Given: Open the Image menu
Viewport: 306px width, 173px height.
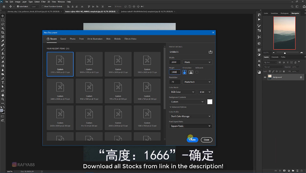Looking at the screenshot, I should [x=18, y=2].
